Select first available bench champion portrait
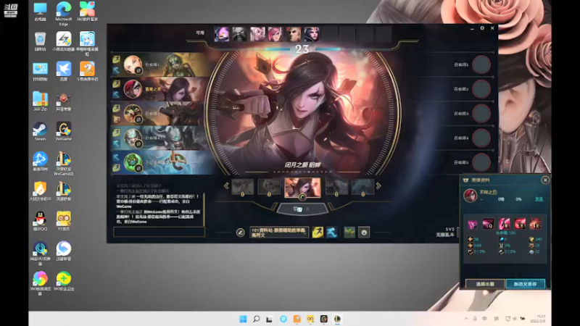Screen dimensions: 580x326 [222, 34]
